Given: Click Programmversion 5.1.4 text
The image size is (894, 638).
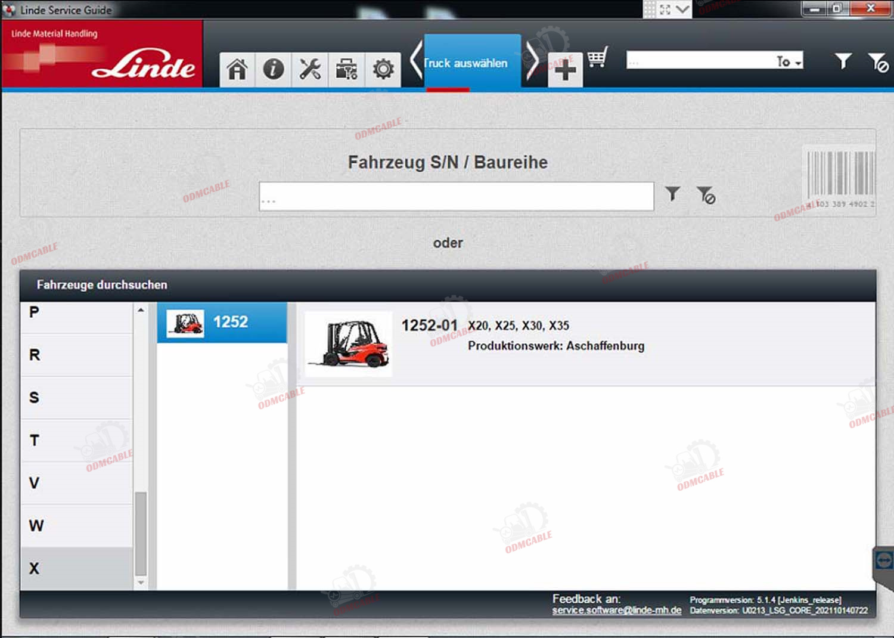Looking at the screenshot, I should [x=765, y=600].
